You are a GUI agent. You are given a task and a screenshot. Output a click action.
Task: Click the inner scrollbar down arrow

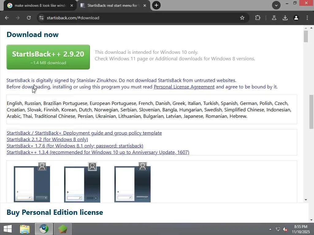tap(306, 200)
